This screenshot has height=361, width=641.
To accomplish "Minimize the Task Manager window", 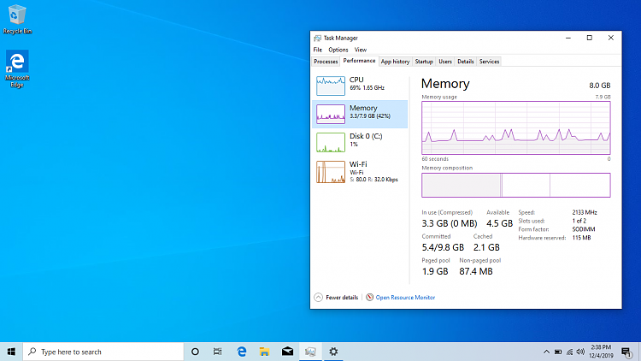I will coord(568,38).
